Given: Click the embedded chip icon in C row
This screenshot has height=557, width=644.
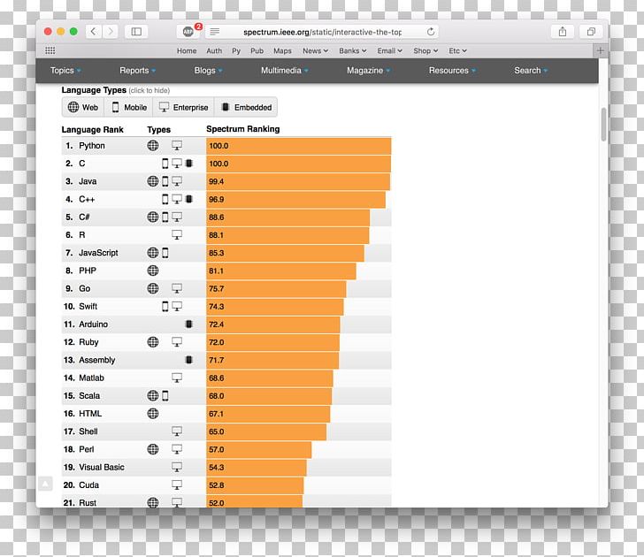Looking at the screenshot, I should point(189,164).
